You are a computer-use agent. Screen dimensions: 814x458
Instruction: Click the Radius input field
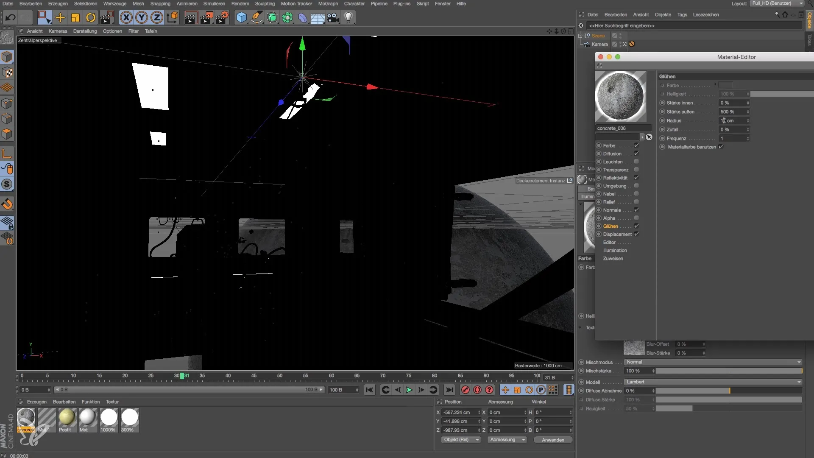[x=732, y=121]
